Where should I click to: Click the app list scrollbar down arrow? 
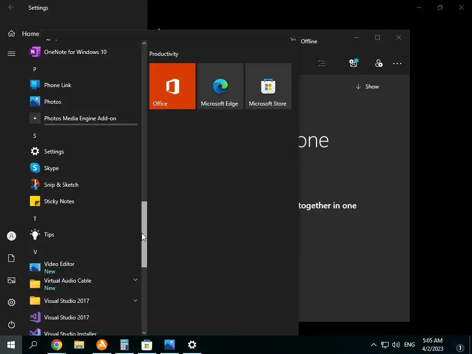coord(144,333)
